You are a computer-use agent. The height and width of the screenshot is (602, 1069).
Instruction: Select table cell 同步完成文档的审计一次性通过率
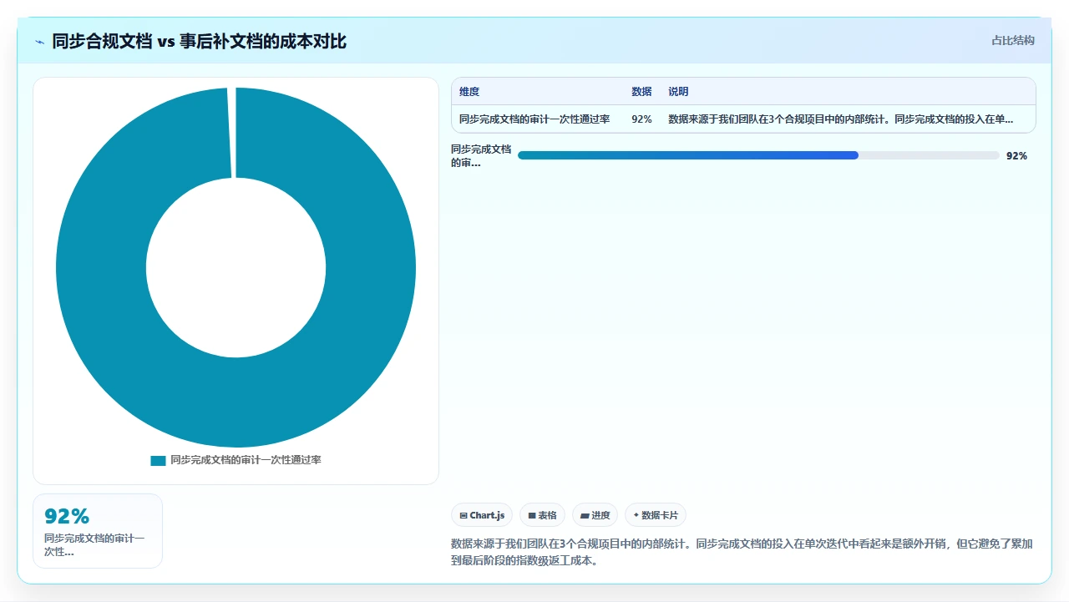click(x=534, y=119)
